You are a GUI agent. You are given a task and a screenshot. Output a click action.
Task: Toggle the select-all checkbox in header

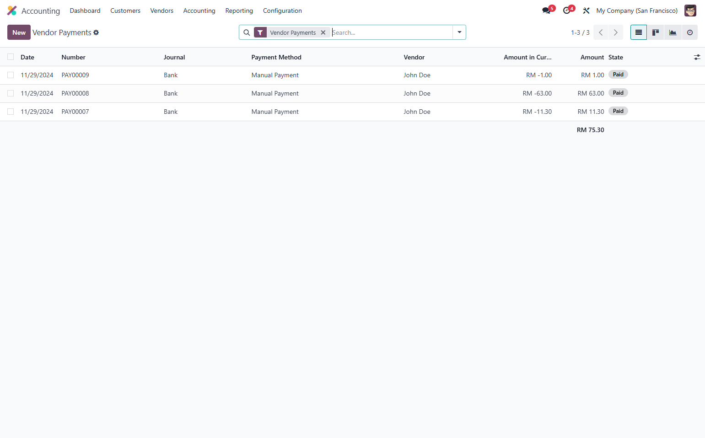(11, 57)
